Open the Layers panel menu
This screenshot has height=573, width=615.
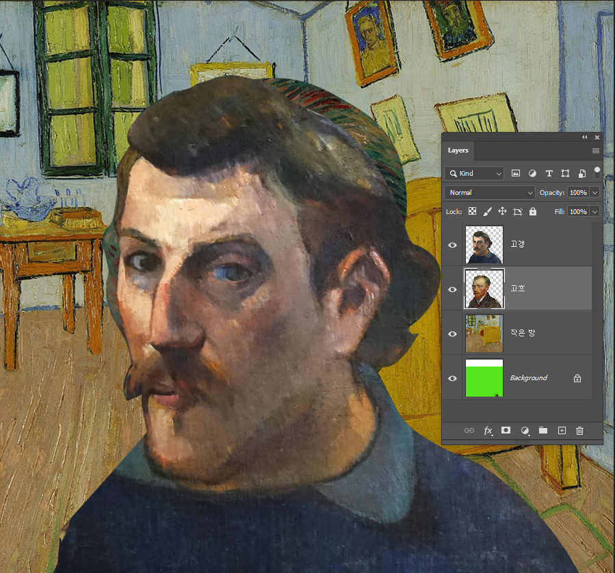[x=596, y=151]
